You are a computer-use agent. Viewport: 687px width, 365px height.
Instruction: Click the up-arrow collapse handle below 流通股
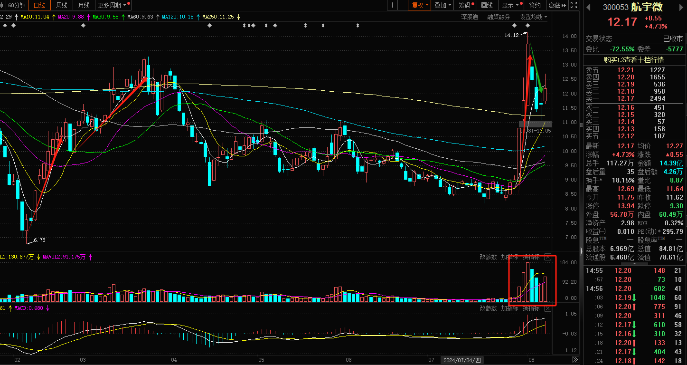(634, 264)
